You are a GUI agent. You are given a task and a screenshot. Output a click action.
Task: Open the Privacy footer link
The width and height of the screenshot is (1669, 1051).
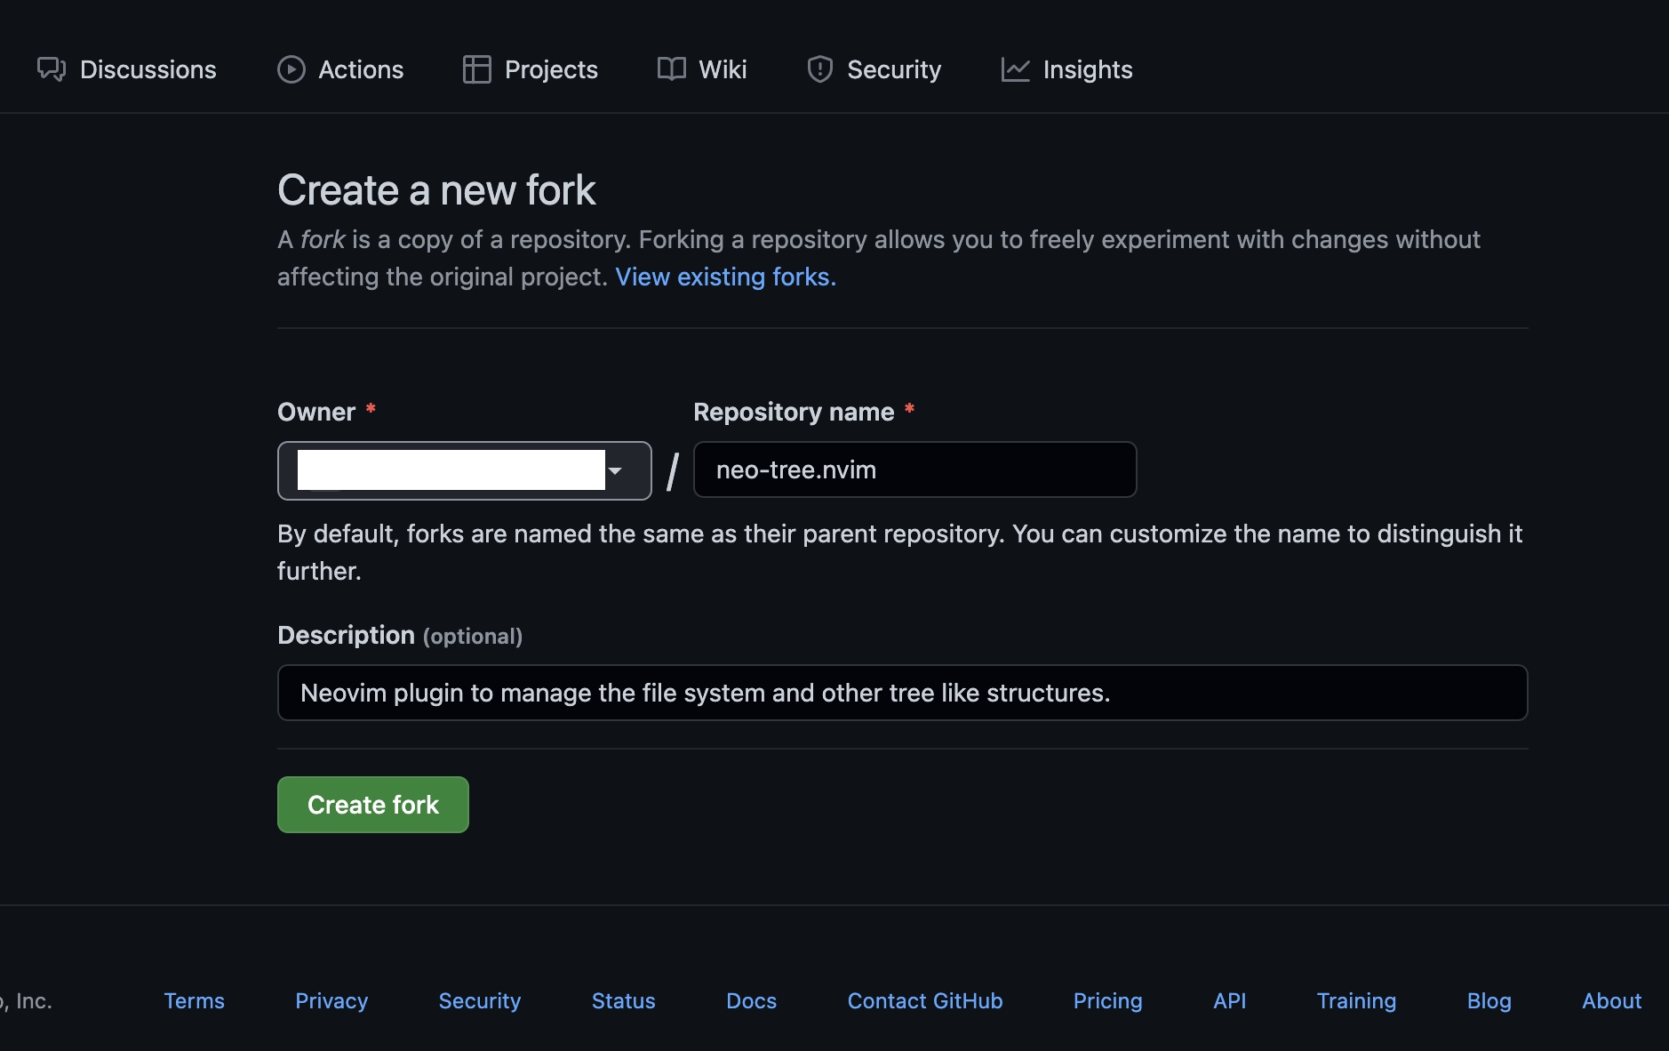(x=331, y=1001)
